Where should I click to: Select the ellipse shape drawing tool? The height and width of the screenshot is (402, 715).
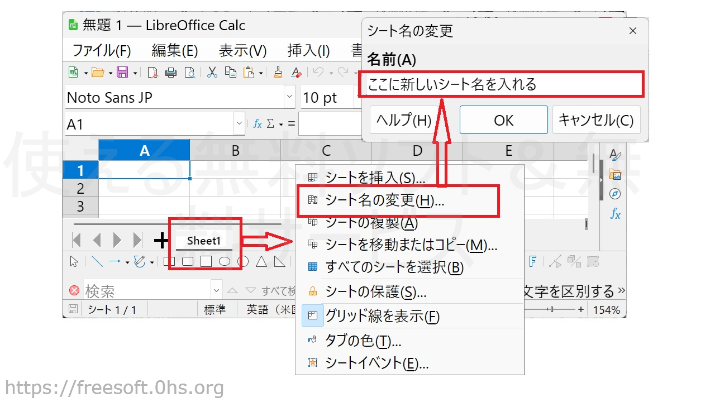click(x=225, y=261)
